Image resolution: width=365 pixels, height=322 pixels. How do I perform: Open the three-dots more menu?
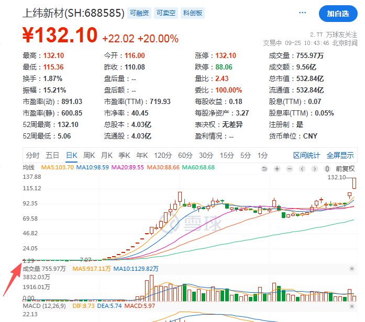302,13
